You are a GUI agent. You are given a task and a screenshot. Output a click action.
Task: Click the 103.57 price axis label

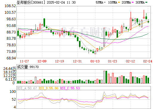point(10,13)
